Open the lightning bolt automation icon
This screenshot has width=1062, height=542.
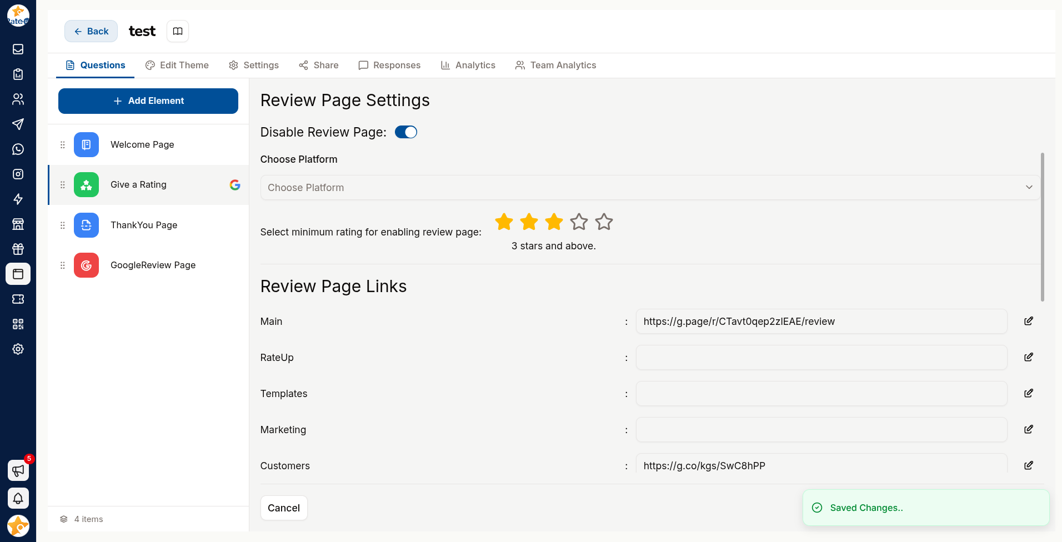pyautogui.click(x=18, y=199)
